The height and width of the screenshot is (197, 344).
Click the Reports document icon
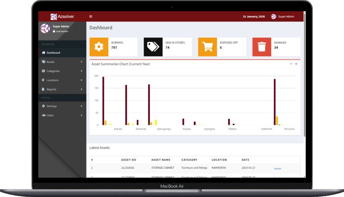(43, 89)
